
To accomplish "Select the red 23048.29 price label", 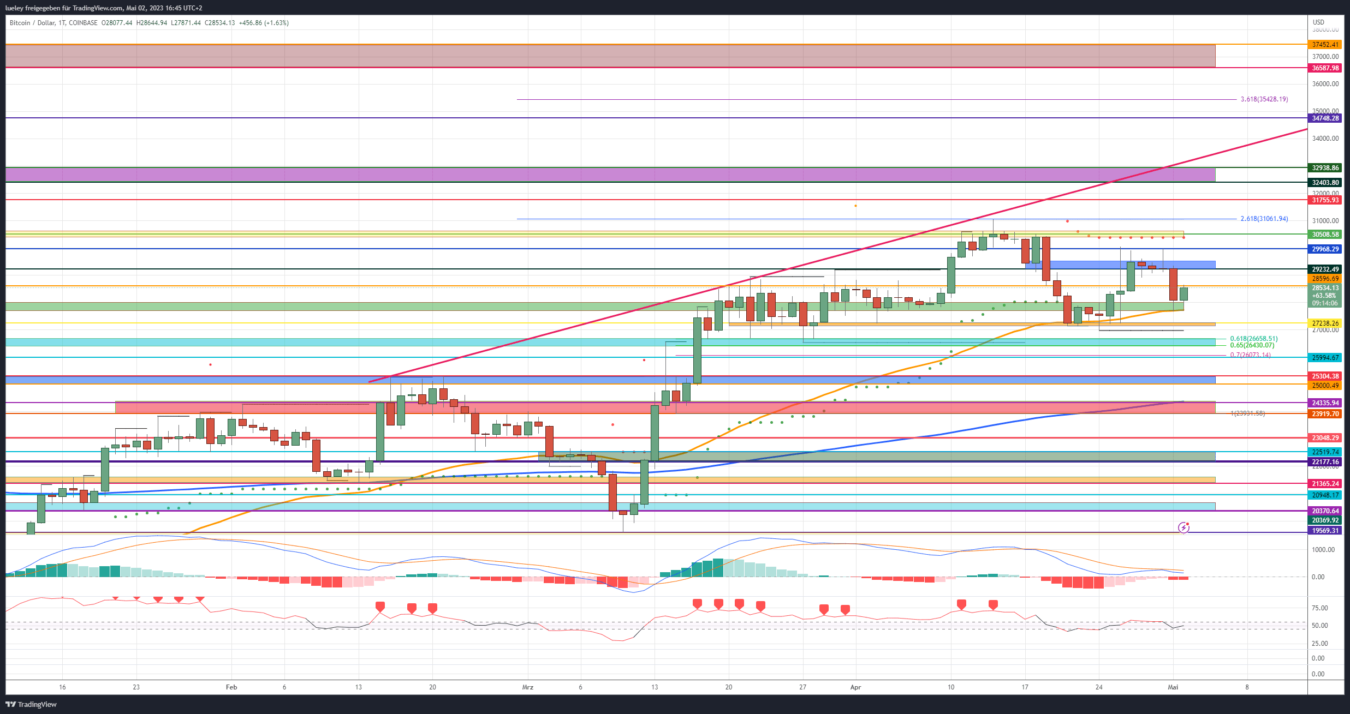I will [x=1325, y=438].
